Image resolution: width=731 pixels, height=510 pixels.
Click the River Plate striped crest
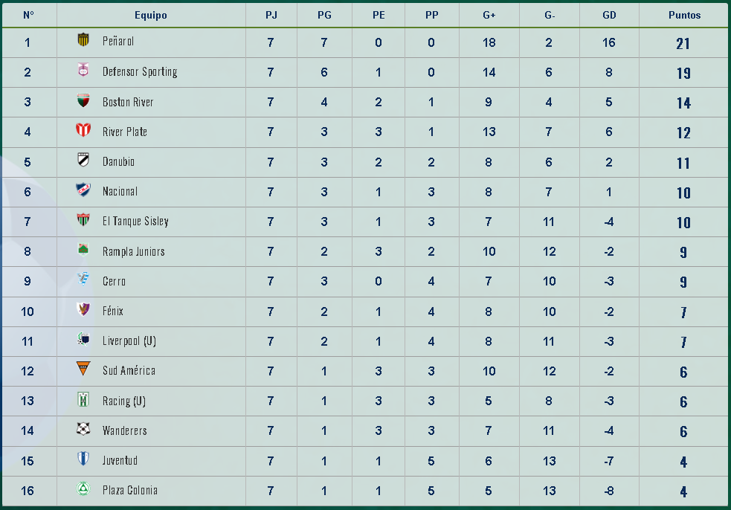(x=83, y=130)
